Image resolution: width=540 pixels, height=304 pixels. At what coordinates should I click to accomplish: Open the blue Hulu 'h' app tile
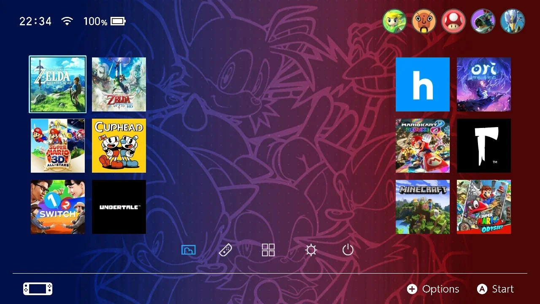[x=423, y=84]
